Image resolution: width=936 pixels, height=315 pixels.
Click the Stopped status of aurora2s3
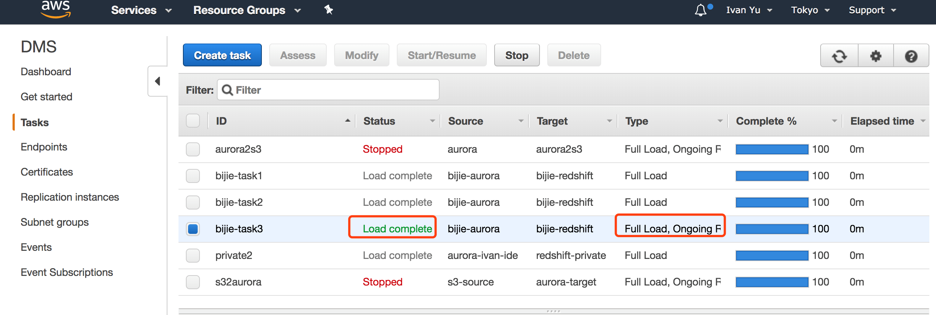pos(382,149)
